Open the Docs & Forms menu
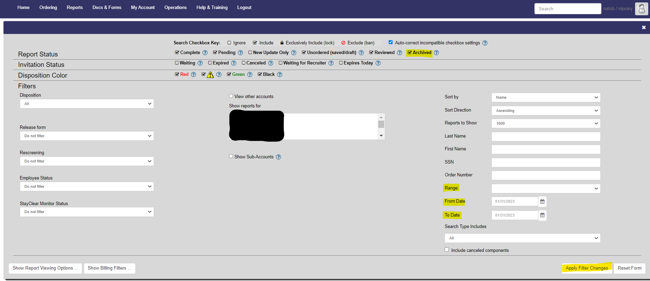650x281 pixels. click(107, 7)
